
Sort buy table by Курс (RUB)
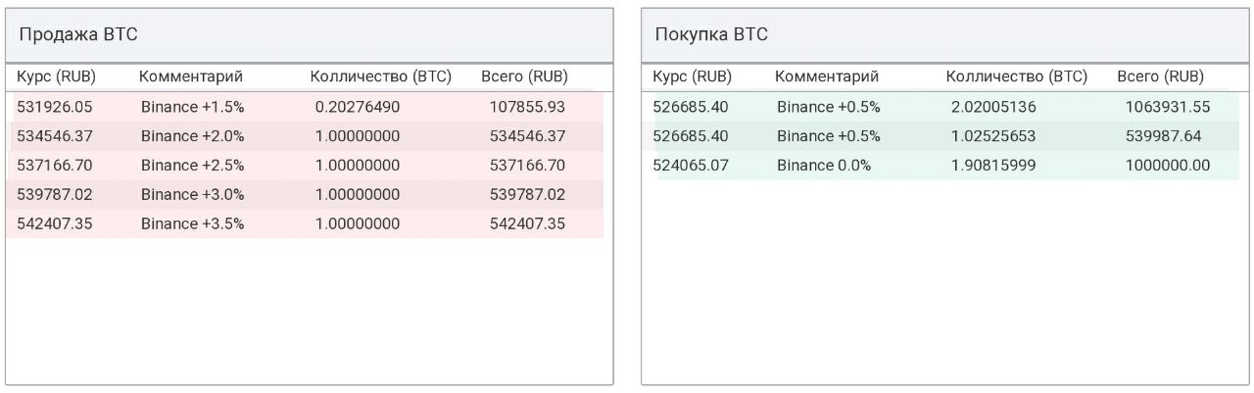pos(693,76)
